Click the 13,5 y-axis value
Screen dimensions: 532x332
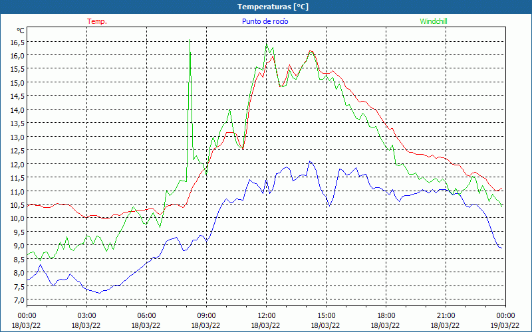18,124
